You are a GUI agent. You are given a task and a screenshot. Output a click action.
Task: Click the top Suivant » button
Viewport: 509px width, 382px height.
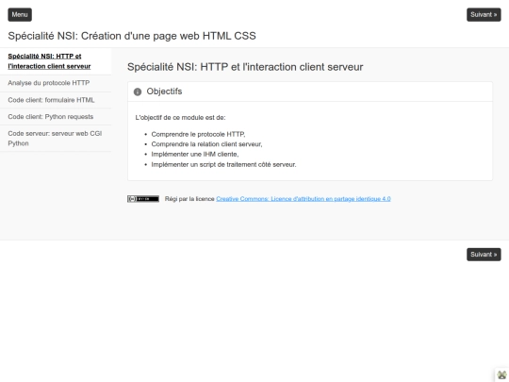(x=484, y=14)
